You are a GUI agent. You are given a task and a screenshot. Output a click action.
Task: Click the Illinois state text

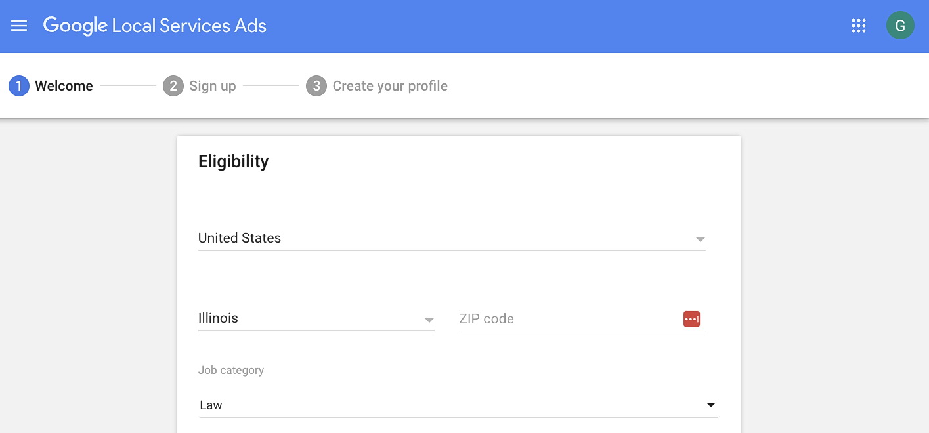point(218,318)
